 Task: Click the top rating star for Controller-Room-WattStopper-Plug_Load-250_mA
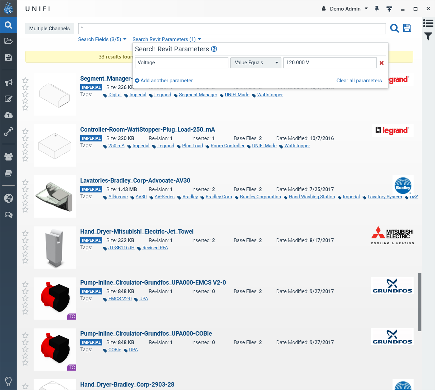[25, 132]
